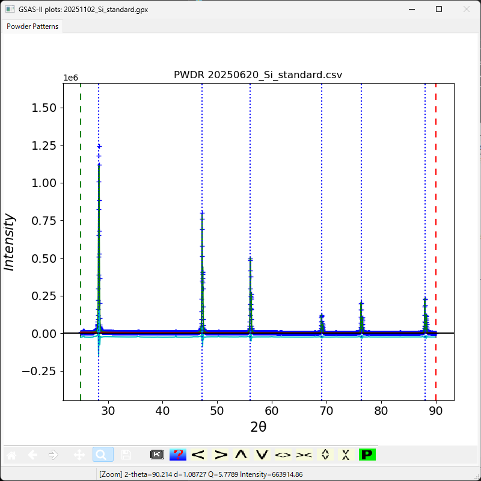This screenshot has width=481, height=481.
Task: Click the back arrow view-history icon
Action: click(33, 455)
